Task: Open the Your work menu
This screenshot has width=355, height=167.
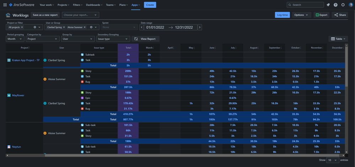Action: coord(47,5)
